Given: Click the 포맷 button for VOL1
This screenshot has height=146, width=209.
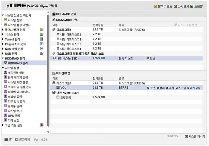Looking at the screenshot, I should 151,88.
